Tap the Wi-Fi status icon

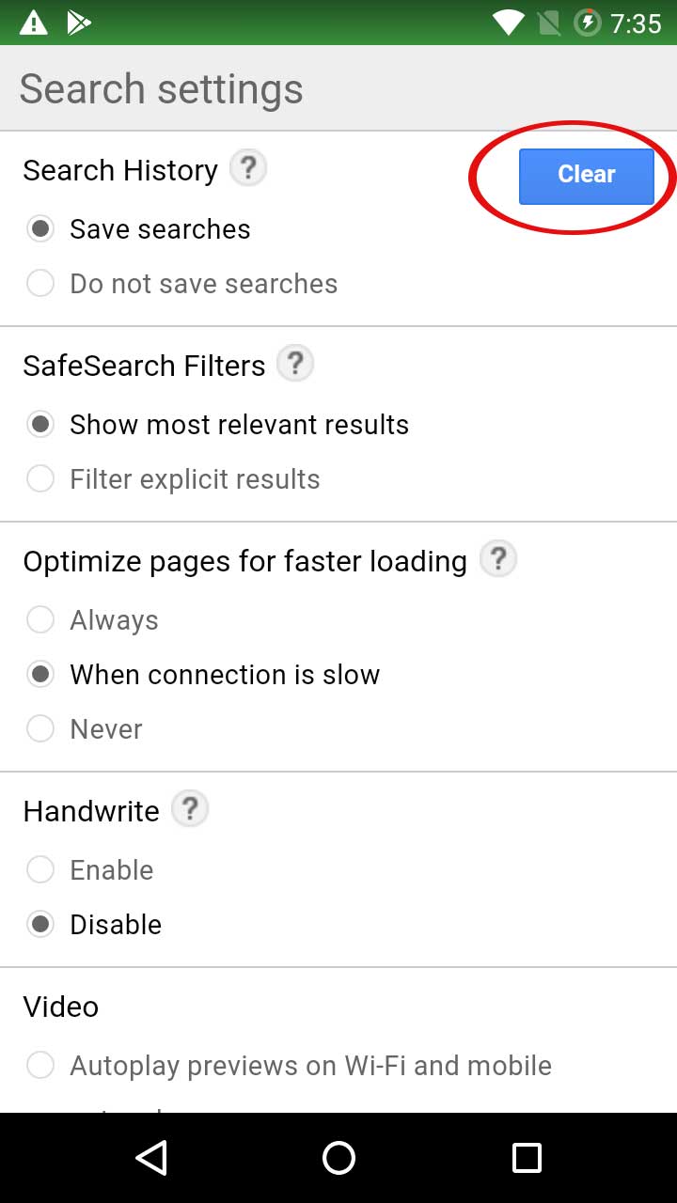point(508,23)
